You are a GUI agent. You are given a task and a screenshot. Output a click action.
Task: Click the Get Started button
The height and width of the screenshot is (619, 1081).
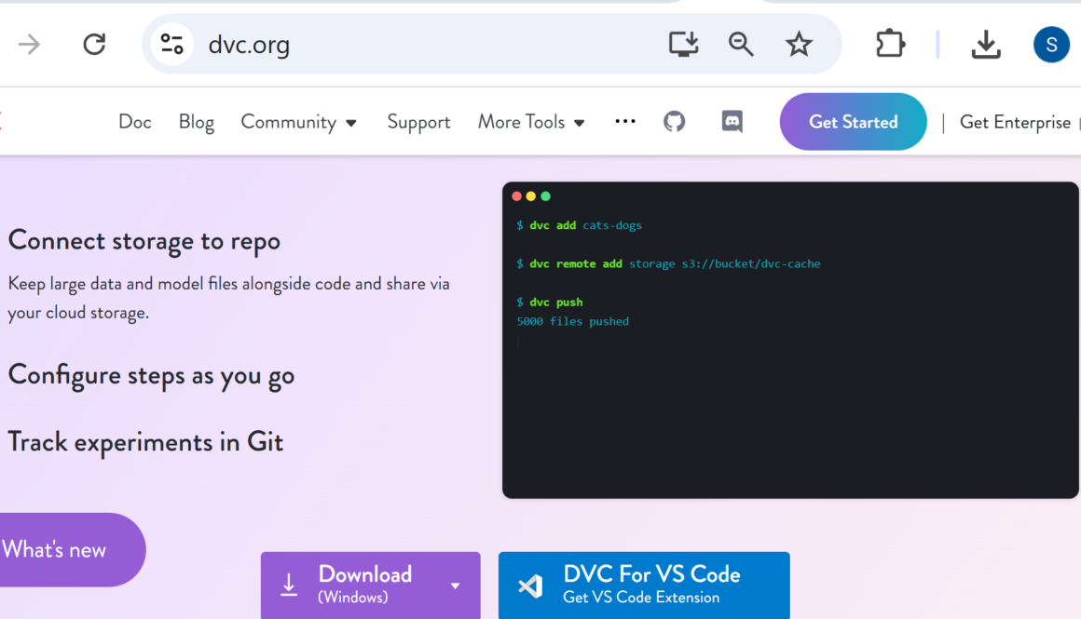coord(852,121)
